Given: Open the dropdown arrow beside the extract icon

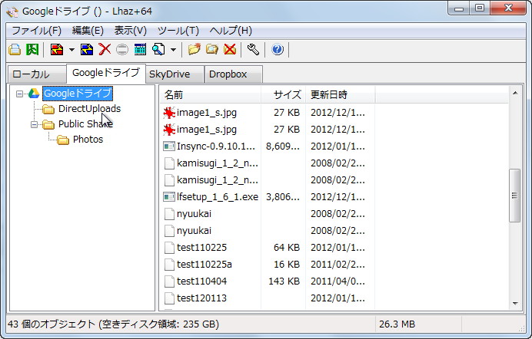Looking at the screenshot, I should [71, 50].
